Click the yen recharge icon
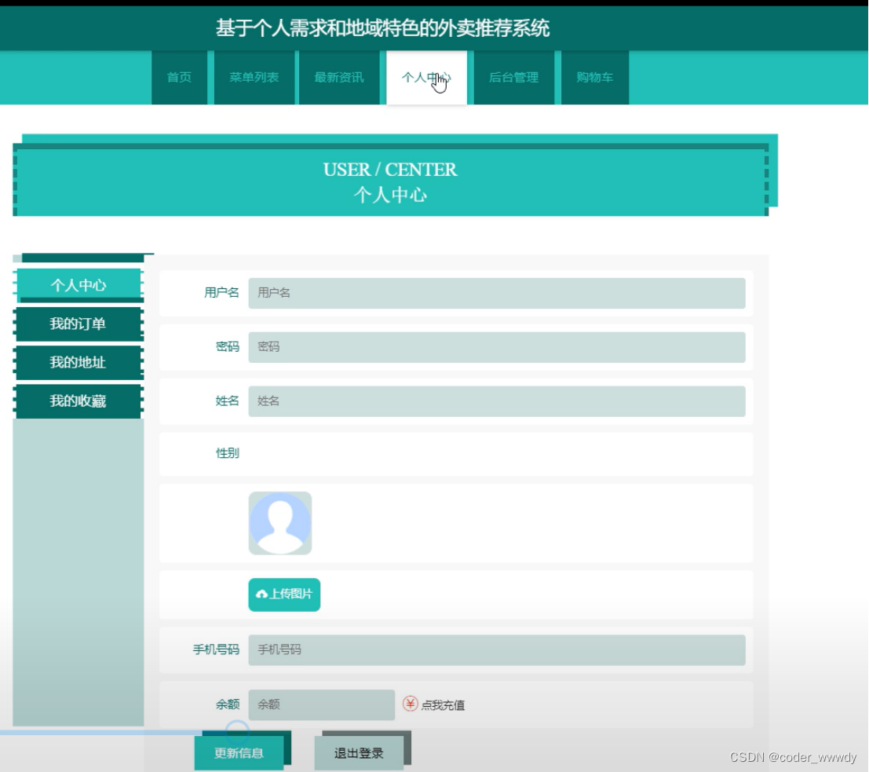869x772 pixels. tap(410, 704)
